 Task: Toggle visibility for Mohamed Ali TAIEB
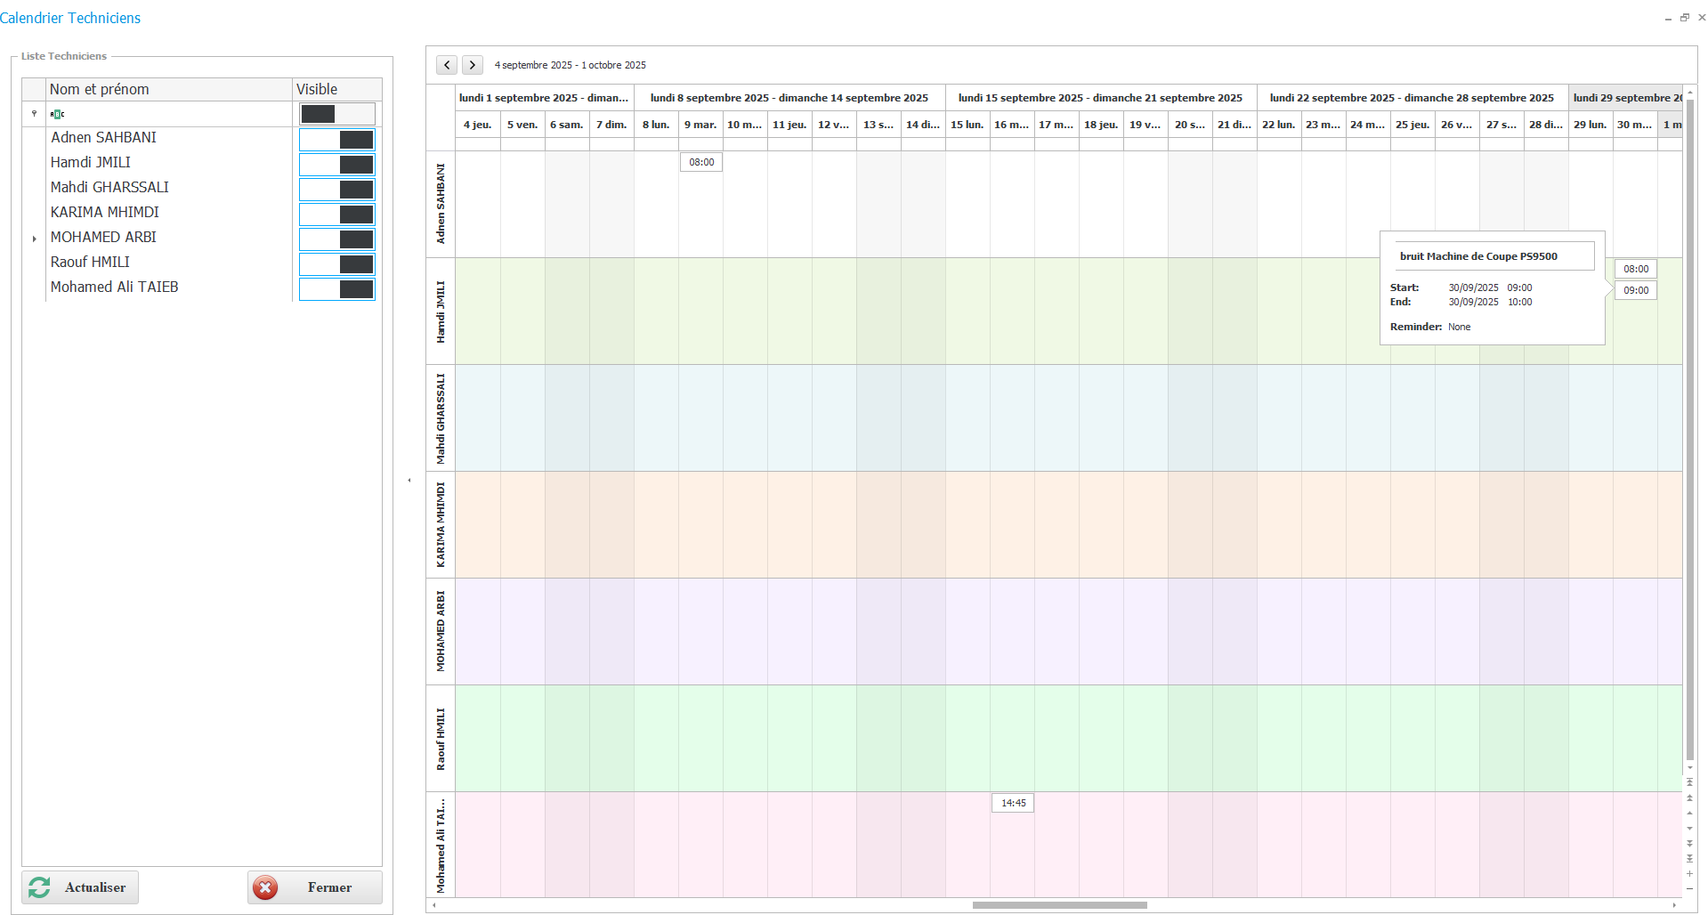(x=336, y=289)
